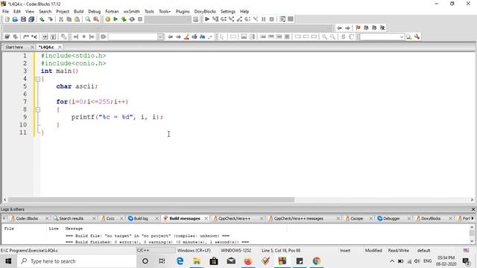Jump back with the arrow beside the flag icon
Viewport: 477px width, 268px height.
(339, 28)
